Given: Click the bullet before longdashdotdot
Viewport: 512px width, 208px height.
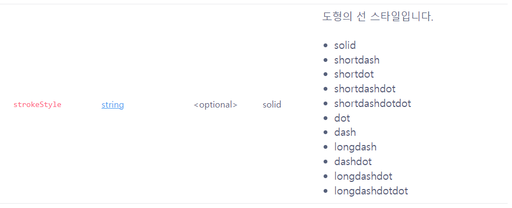Looking at the screenshot, I should click(325, 191).
